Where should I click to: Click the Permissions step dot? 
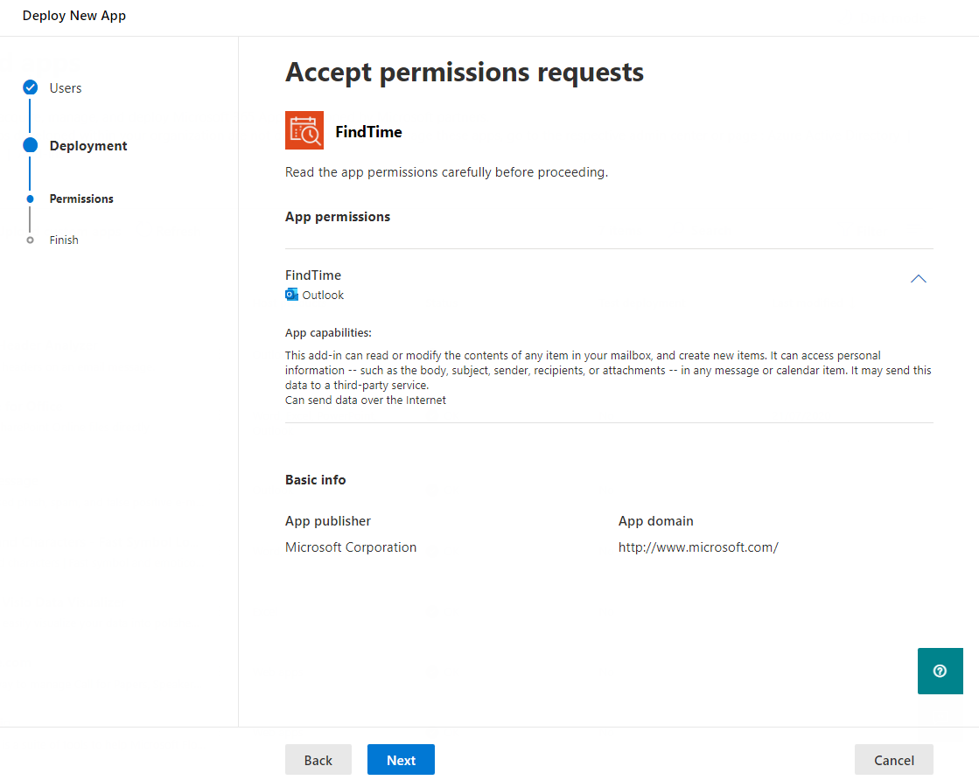(x=31, y=198)
